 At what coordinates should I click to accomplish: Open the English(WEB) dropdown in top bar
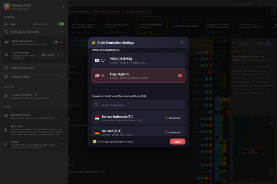[245, 3]
